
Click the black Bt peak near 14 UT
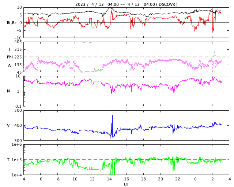pos(110,8)
